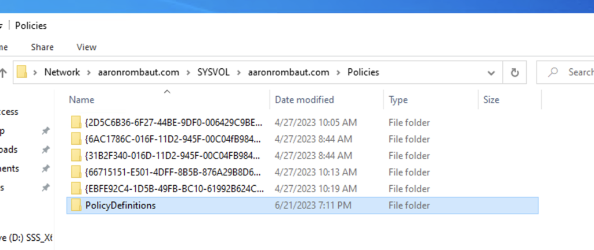This screenshot has width=594, height=250.
Task: Go to SYSVOL in the breadcrumb path
Action: point(214,72)
